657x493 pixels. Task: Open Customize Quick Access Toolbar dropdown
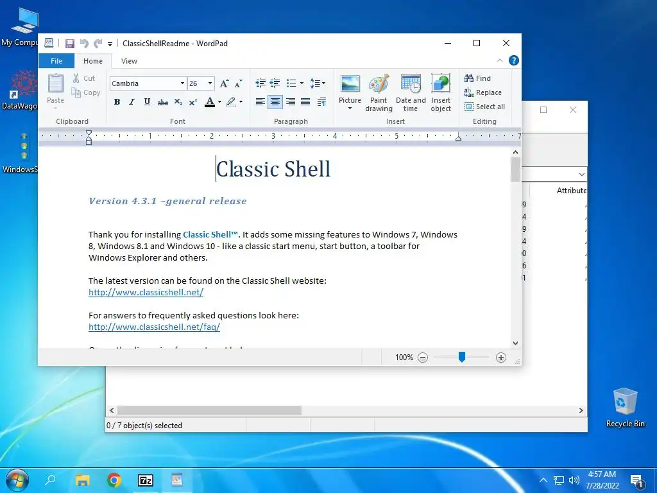(110, 44)
